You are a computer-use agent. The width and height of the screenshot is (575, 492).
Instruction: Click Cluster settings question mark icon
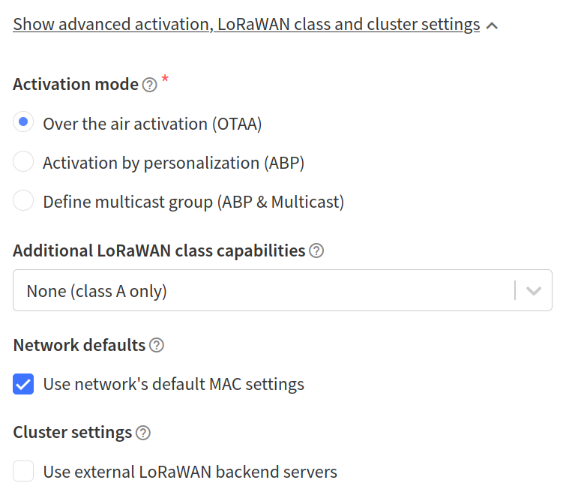tap(143, 433)
